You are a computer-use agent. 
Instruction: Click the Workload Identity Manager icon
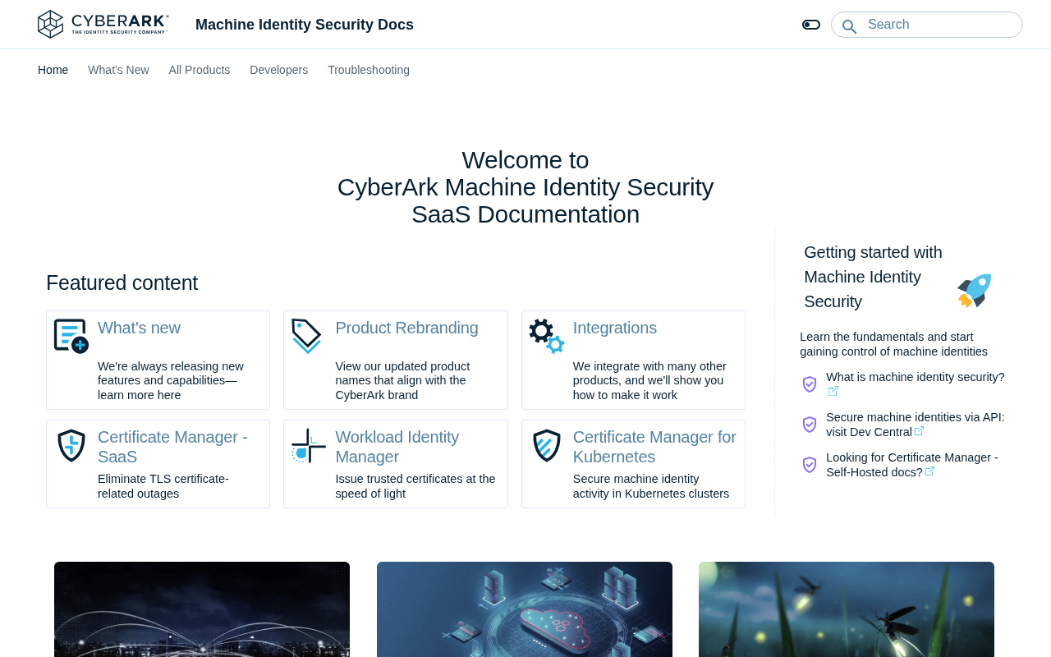tap(308, 446)
